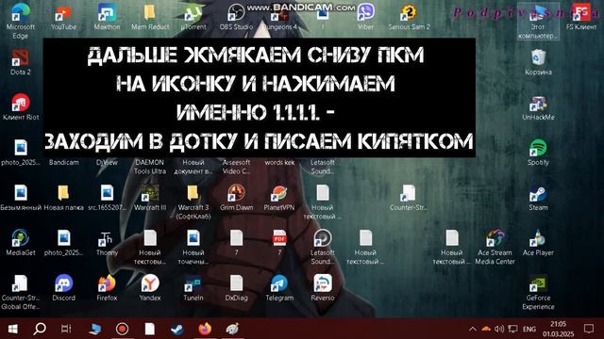The height and width of the screenshot is (339, 604).
Task: Select the MediaGet desktop icon
Action: (x=21, y=243)
